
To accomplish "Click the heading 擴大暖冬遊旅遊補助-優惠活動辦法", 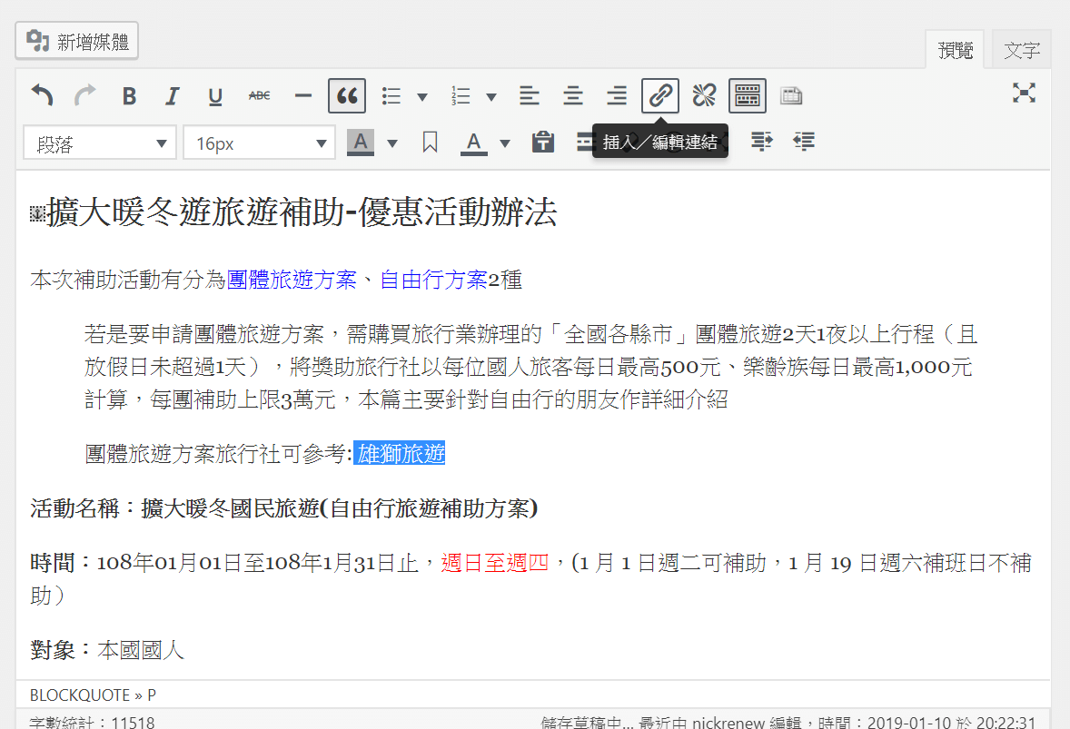I will (302, 212).
